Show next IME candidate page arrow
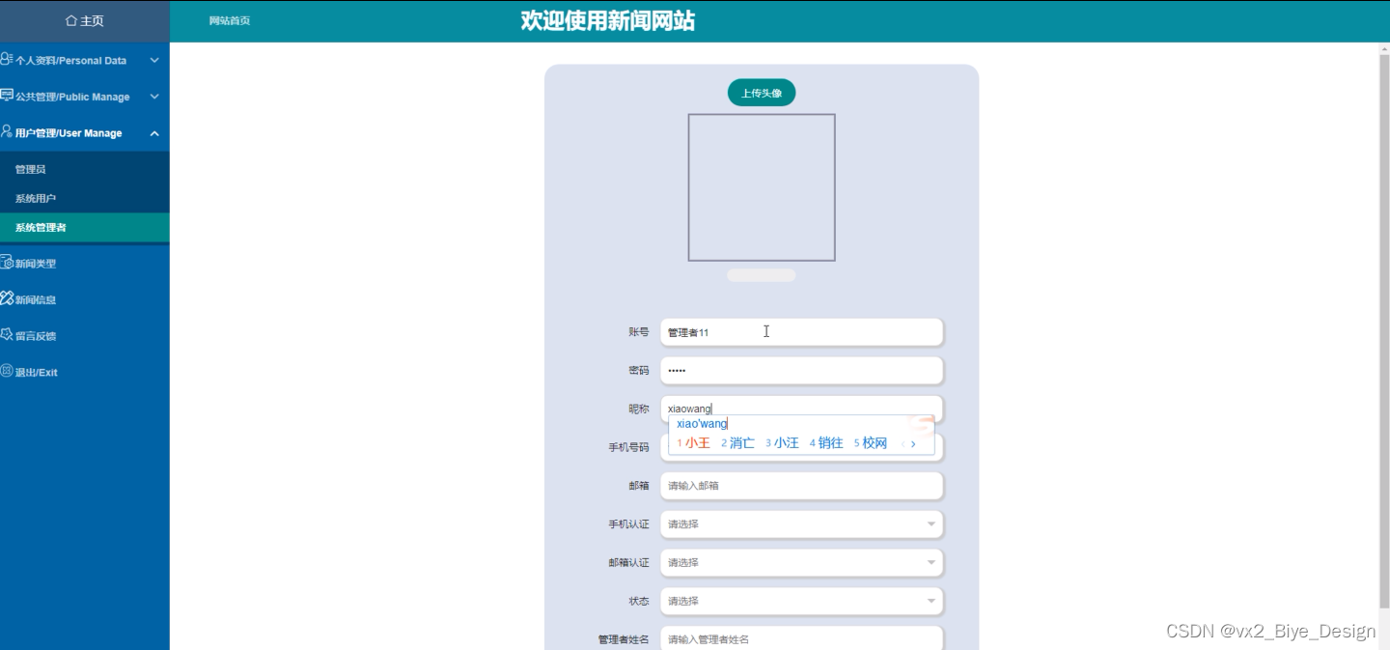This screenshot has width=1390, height=650. tap(913, 443)
